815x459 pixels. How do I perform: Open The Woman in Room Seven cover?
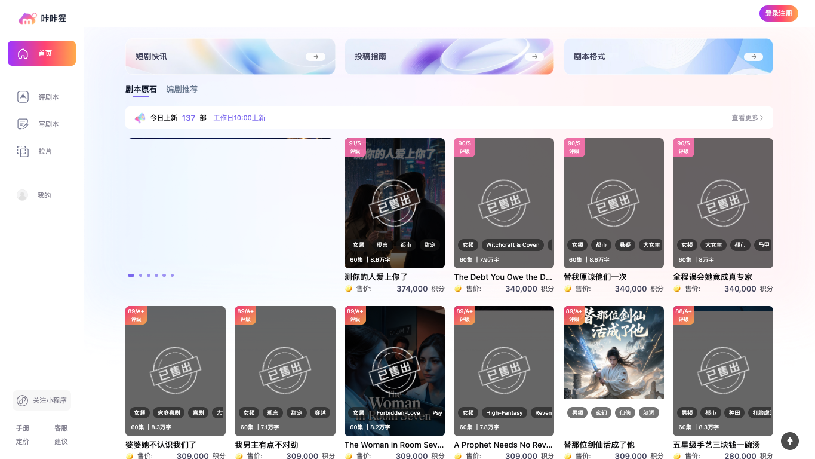[x=395, y=371]
